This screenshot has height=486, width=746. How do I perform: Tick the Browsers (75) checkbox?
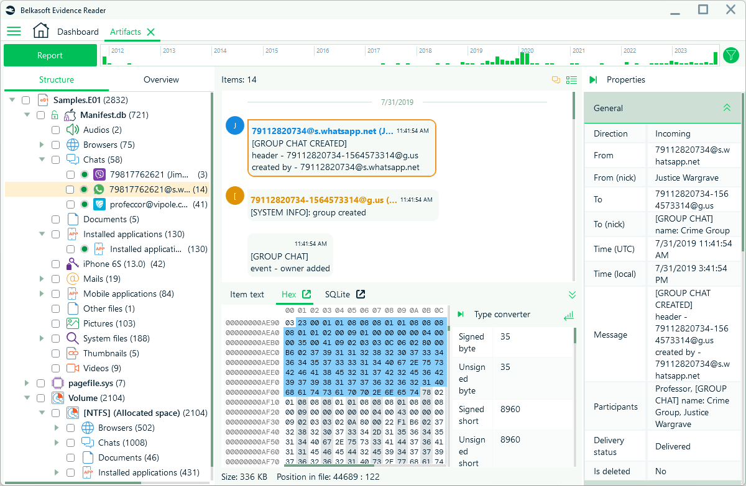[55, 145]
